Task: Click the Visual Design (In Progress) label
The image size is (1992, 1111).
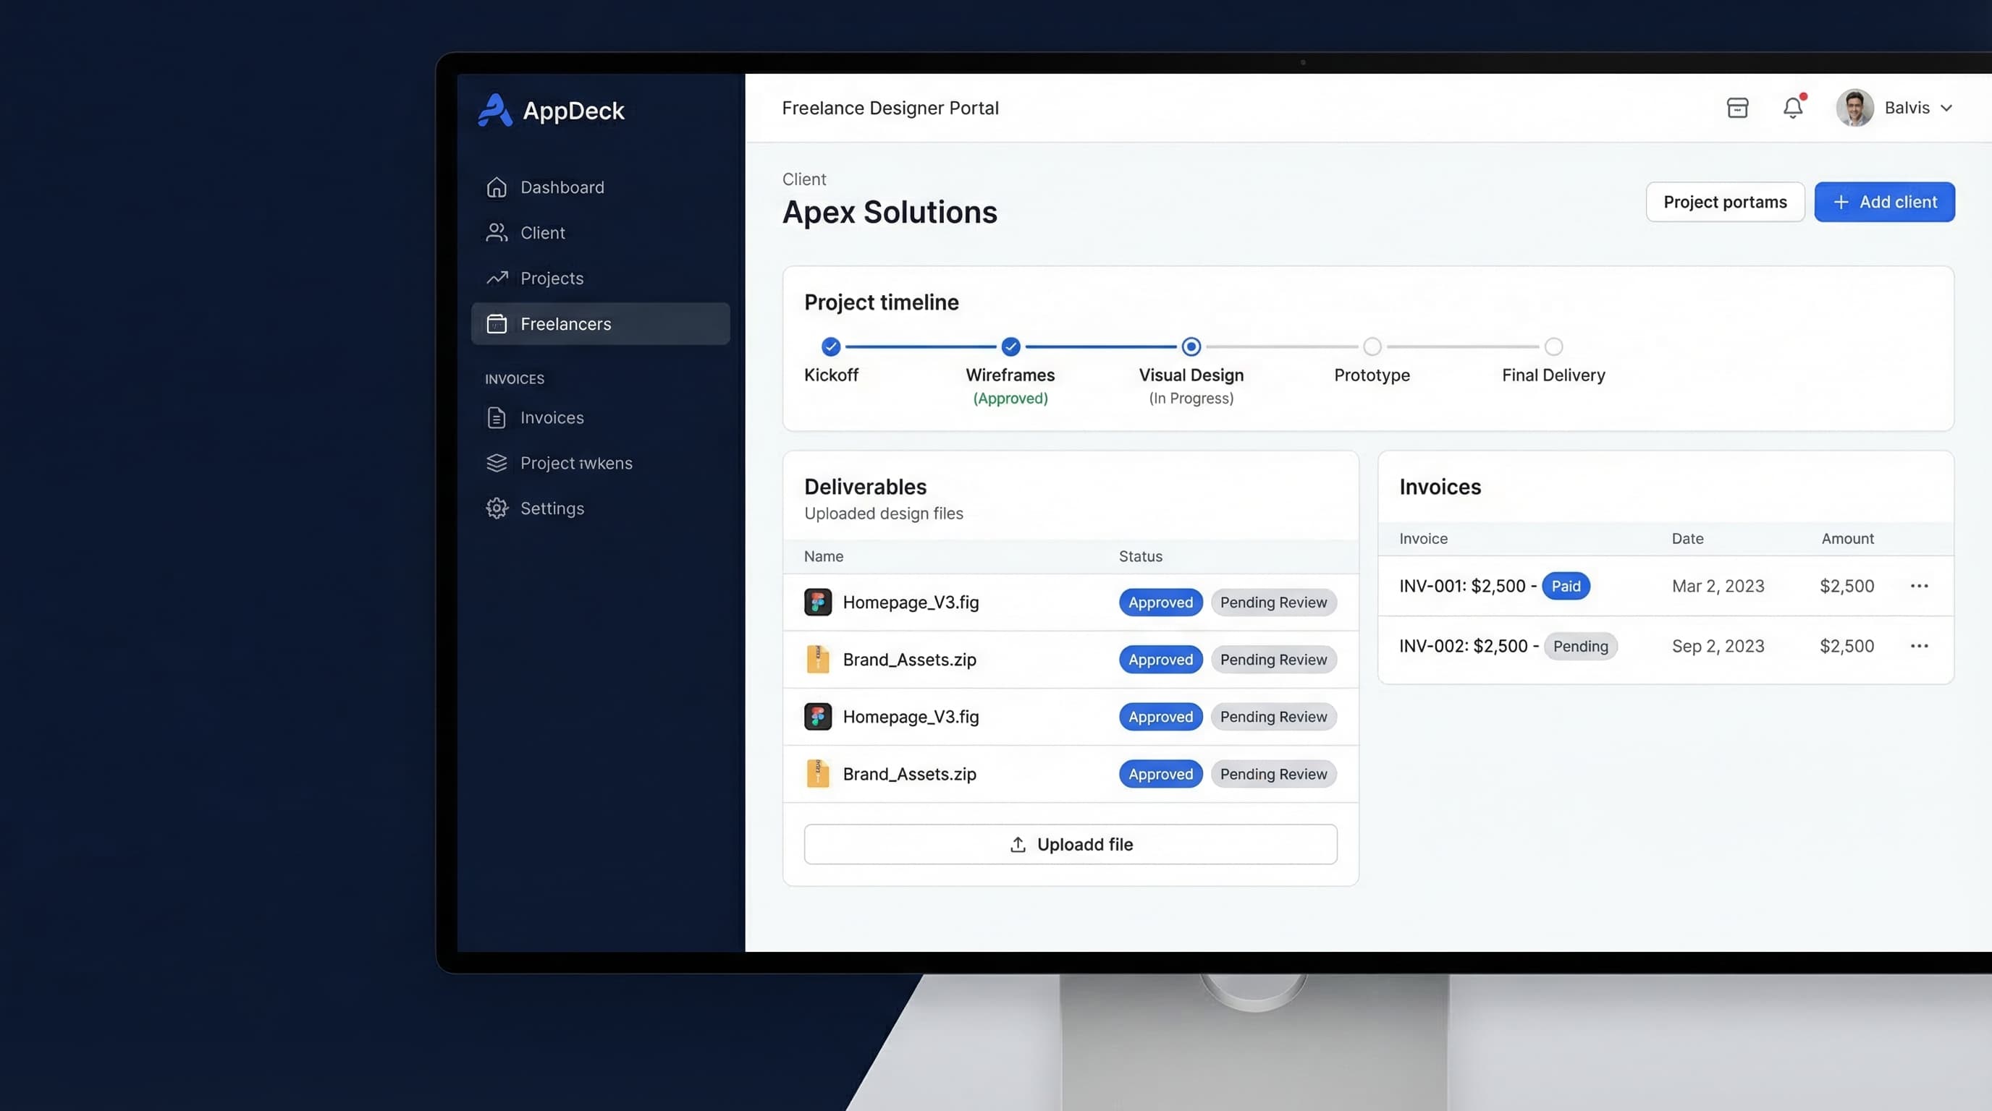Action: pyautogui.click(x=1191, y=386)
